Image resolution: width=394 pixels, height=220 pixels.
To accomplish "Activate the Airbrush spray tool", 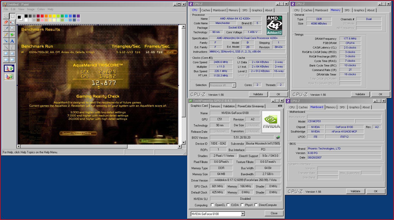I will coord(6,41).
